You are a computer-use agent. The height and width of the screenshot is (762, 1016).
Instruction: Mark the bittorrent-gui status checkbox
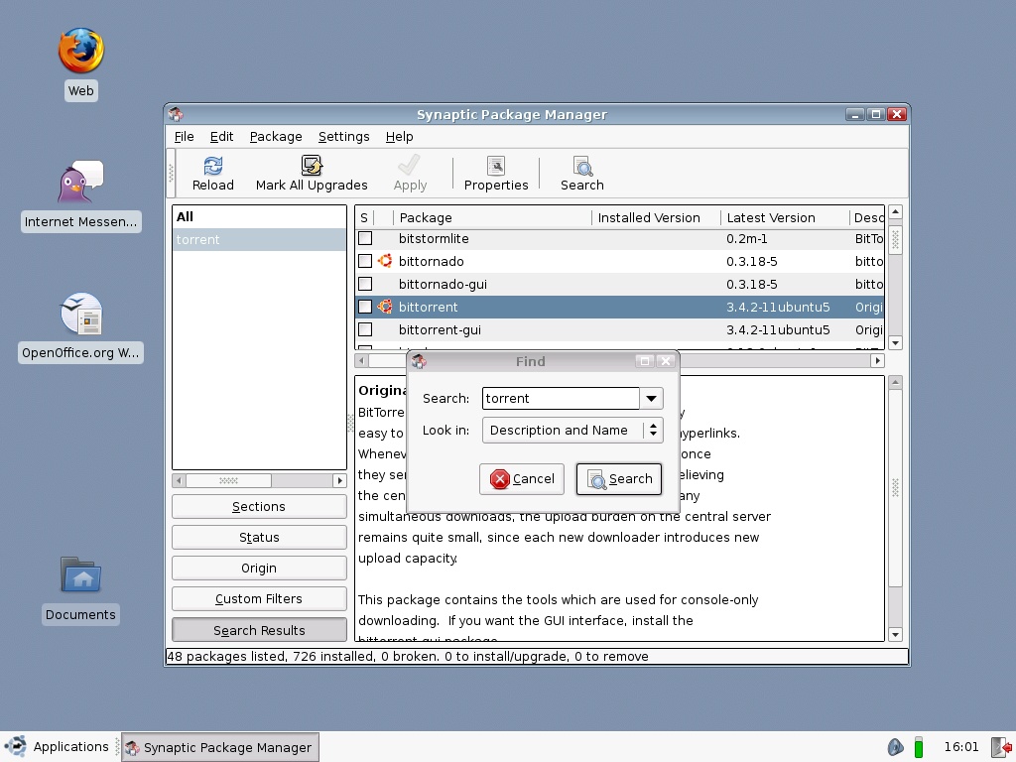click(365, 329)
